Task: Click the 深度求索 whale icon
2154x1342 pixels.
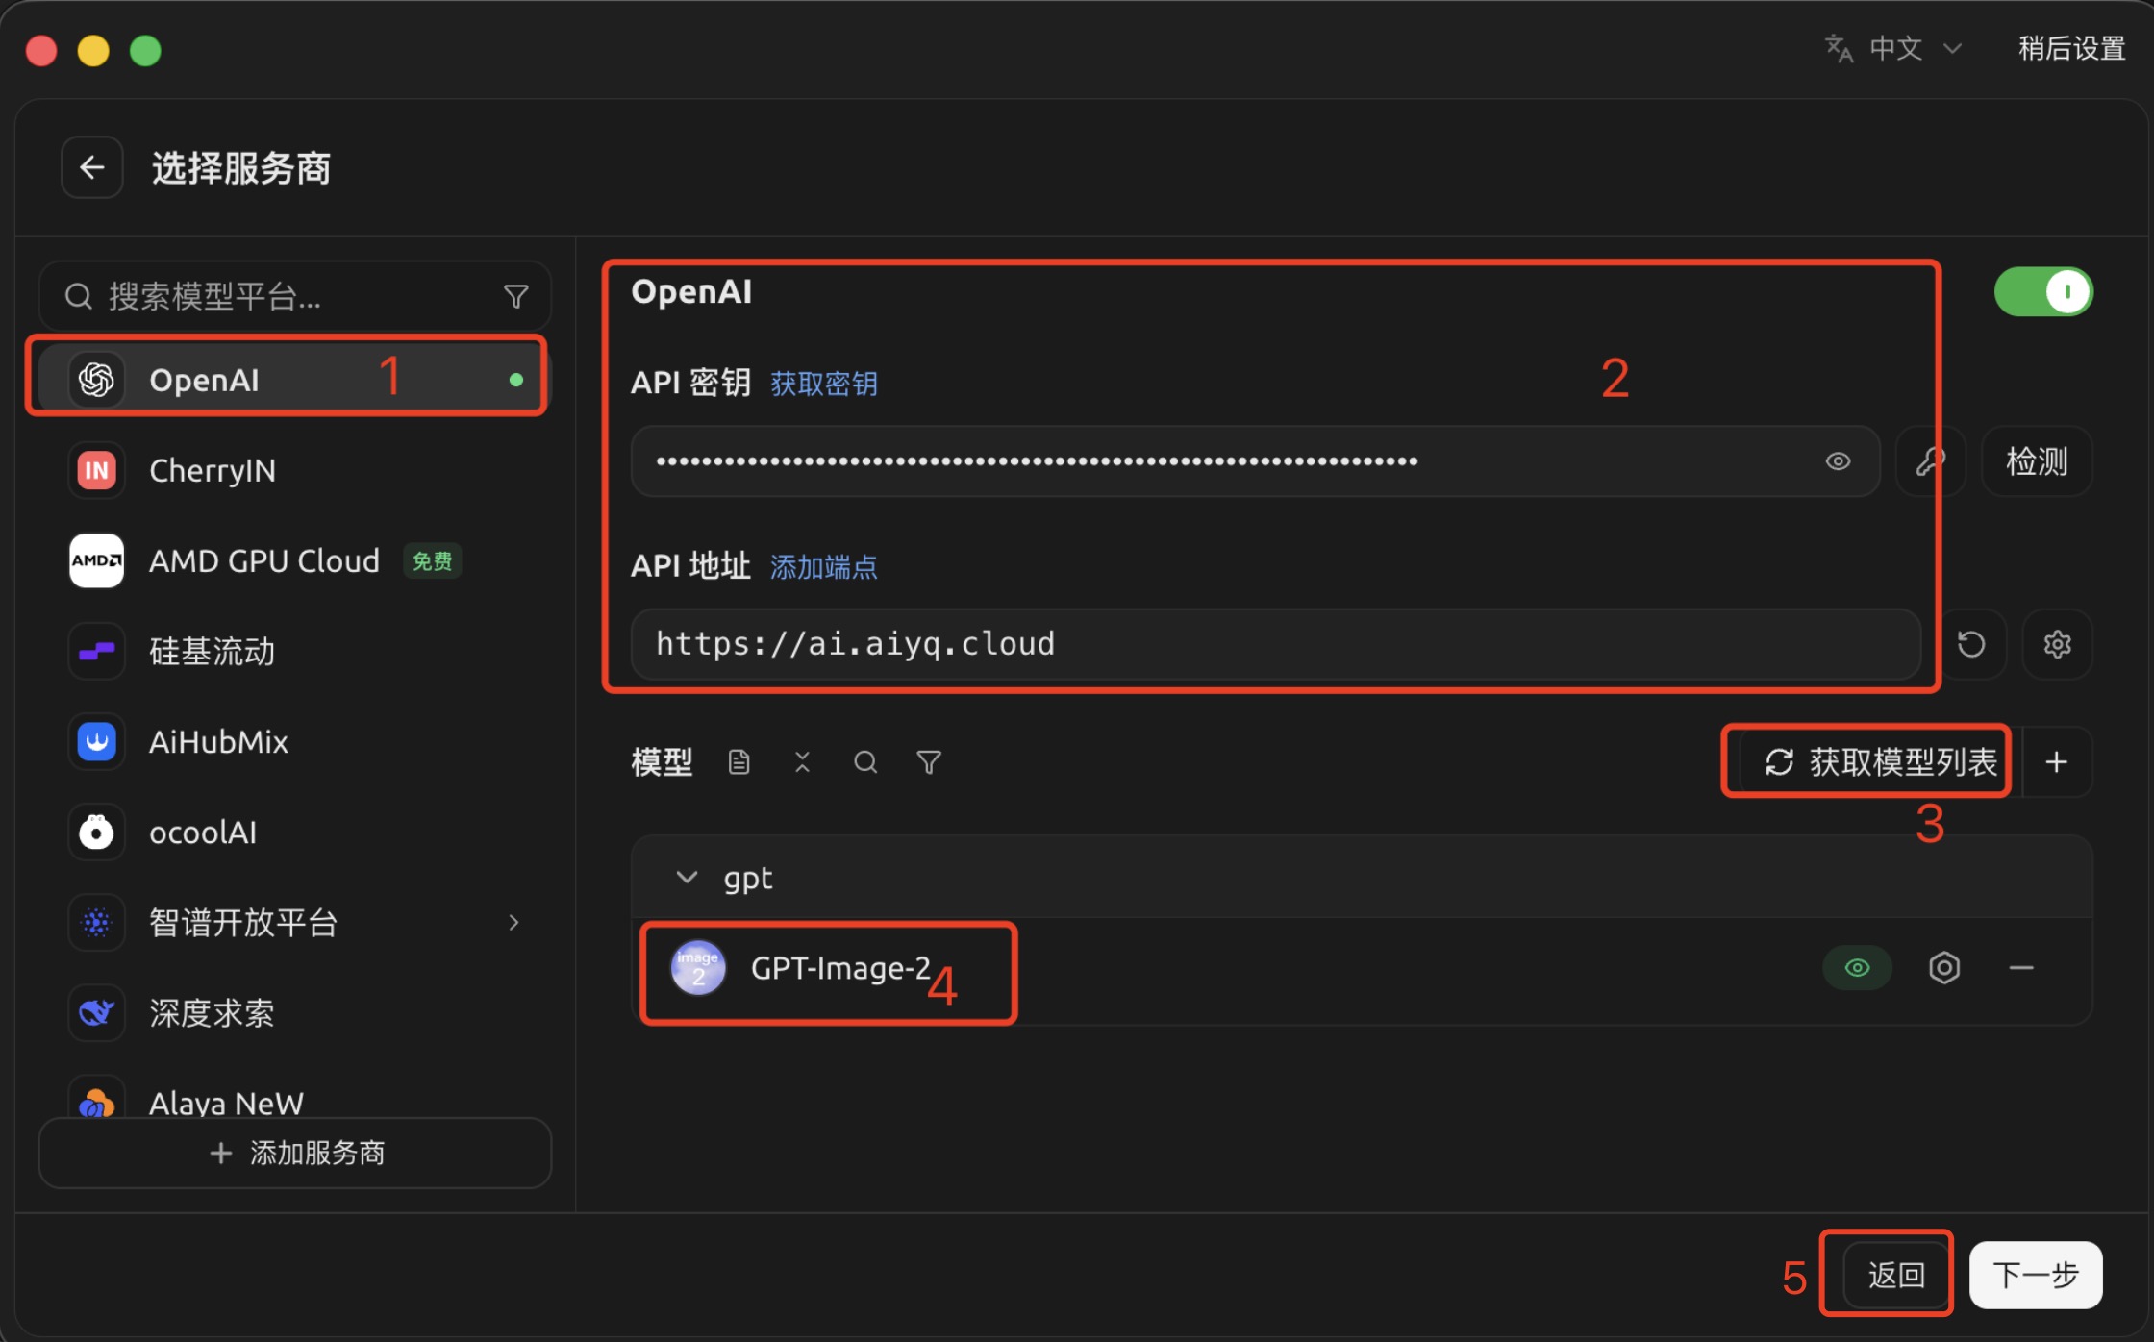Action: 96,1013
